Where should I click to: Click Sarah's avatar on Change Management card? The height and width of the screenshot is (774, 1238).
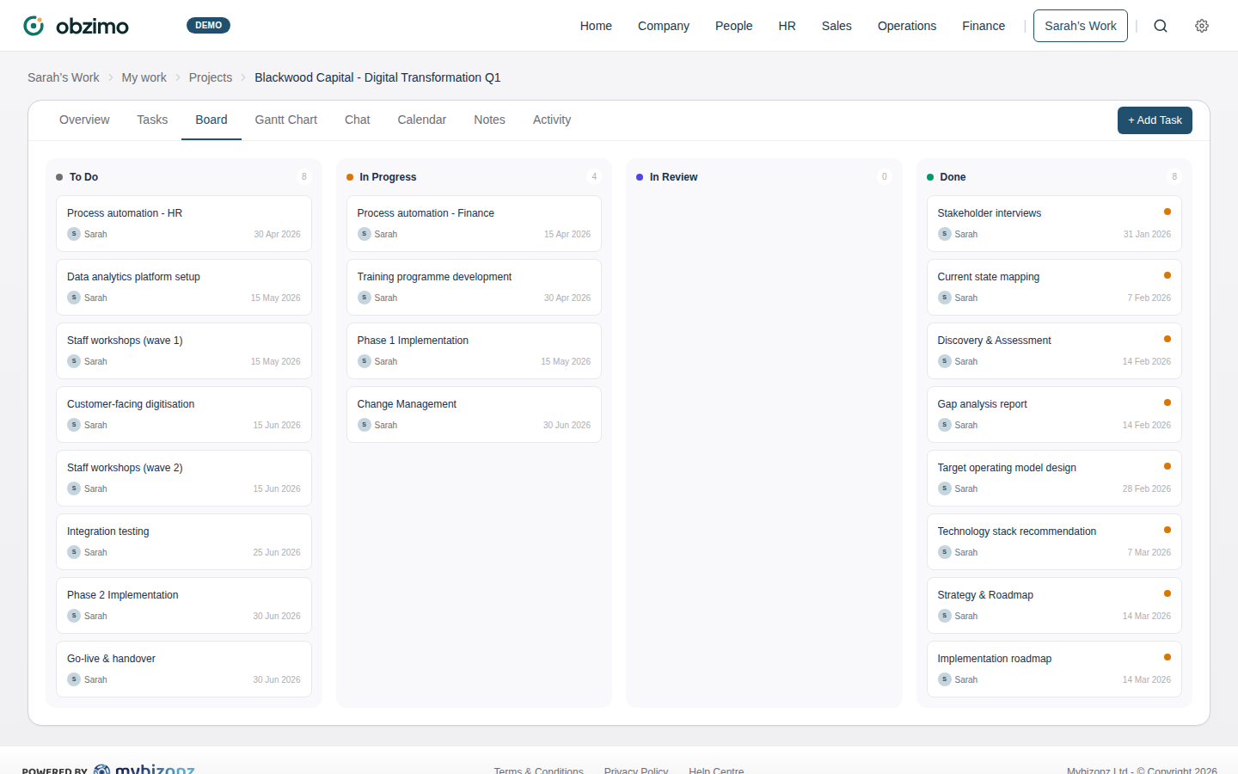pyautogui.click(x=365, y=425)
